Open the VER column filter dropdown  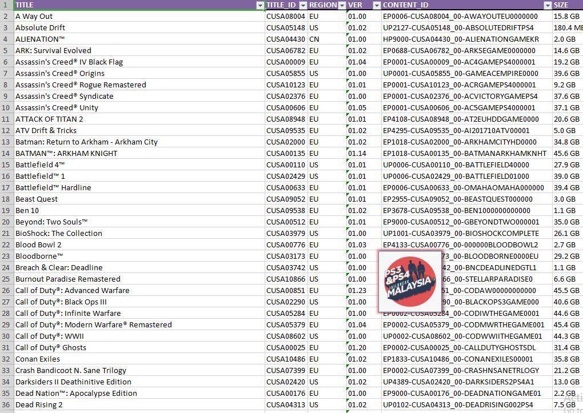pos(377,5)
